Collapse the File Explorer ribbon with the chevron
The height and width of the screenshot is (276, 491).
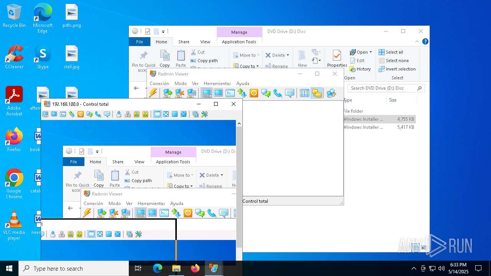(417, 41)
